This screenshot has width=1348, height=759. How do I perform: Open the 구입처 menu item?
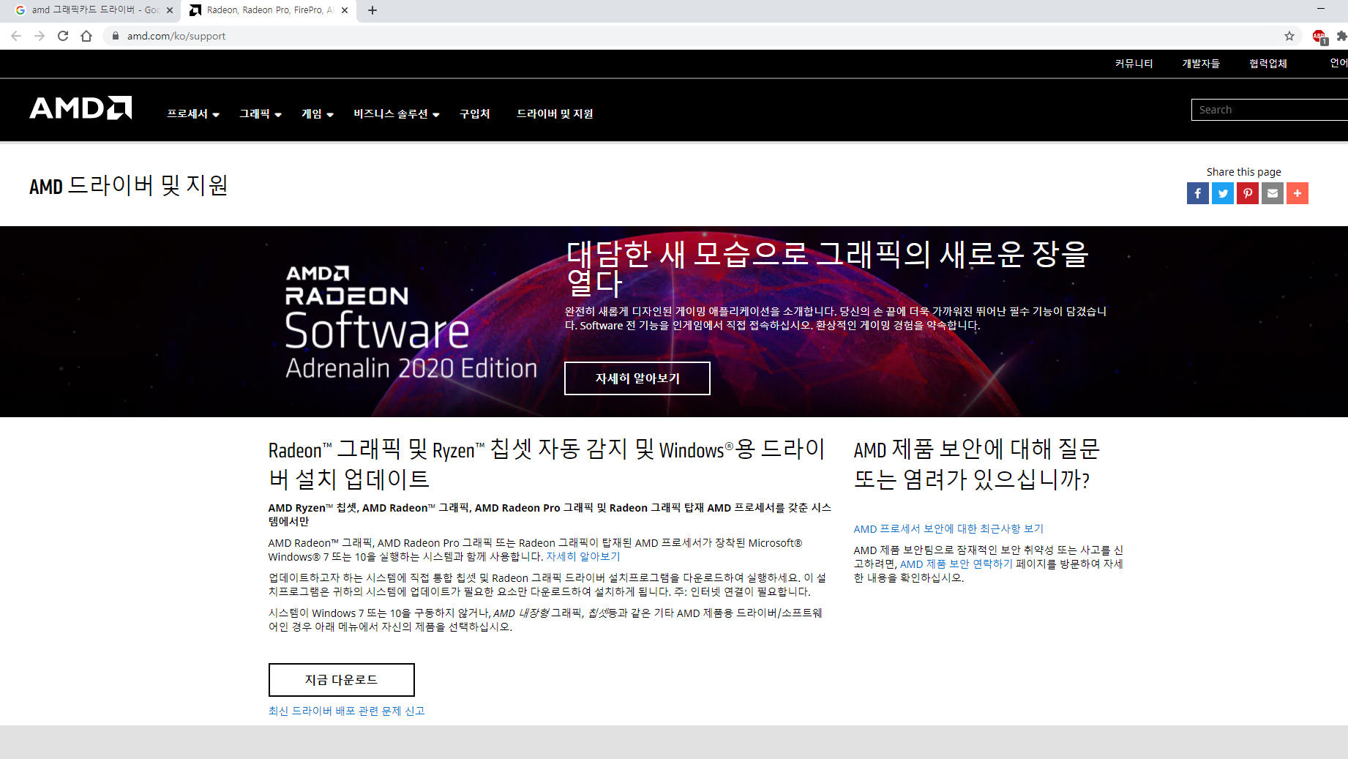point(475,113)
